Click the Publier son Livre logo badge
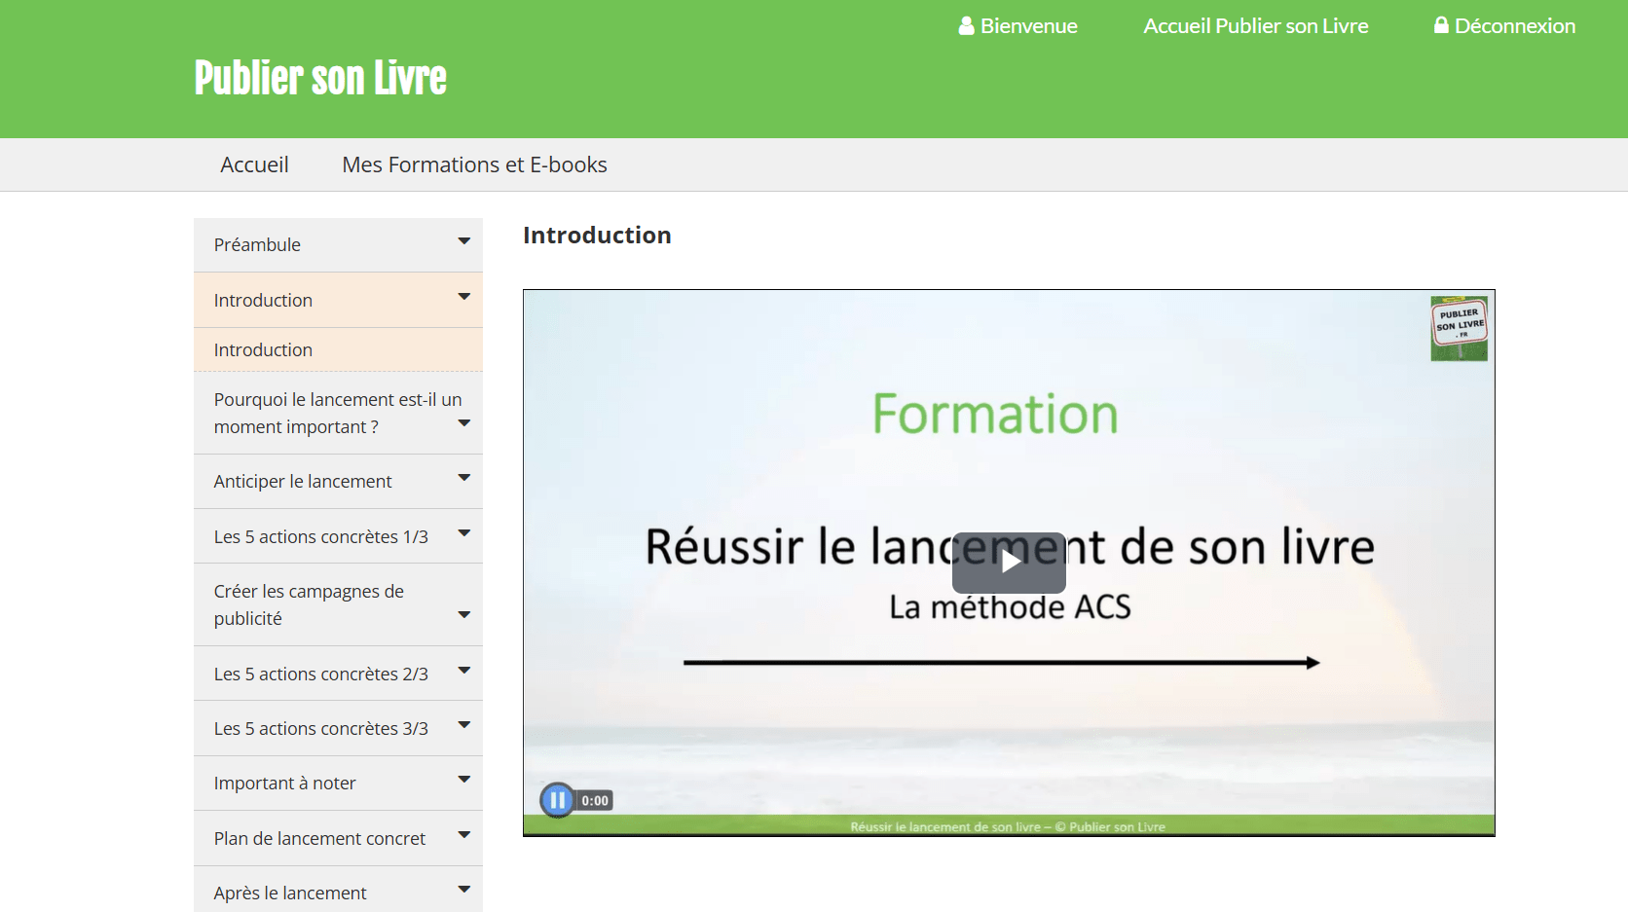The height and width of the screenshot is (912, 1628). tap(1459, 328)
